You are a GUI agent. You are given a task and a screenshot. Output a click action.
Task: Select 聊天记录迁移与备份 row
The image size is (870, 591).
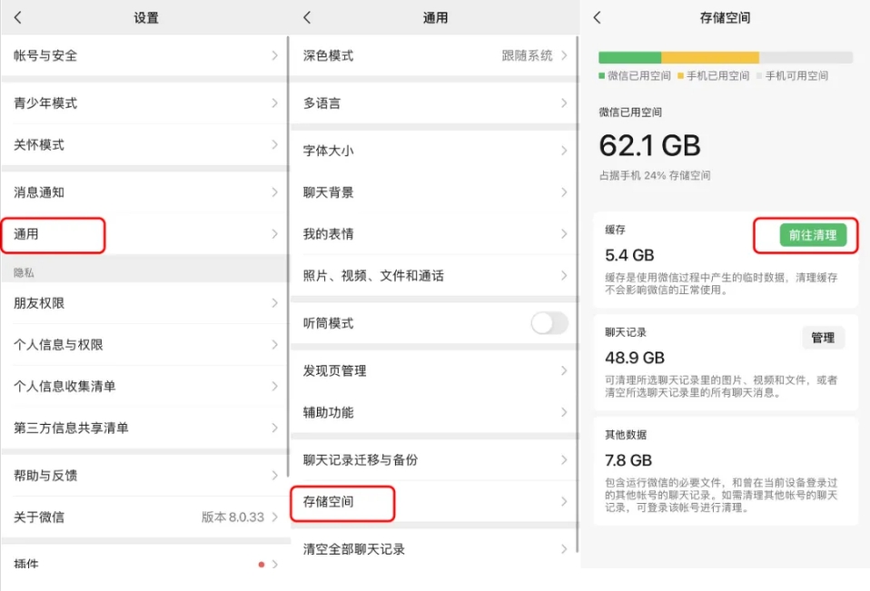pos(434,460)
